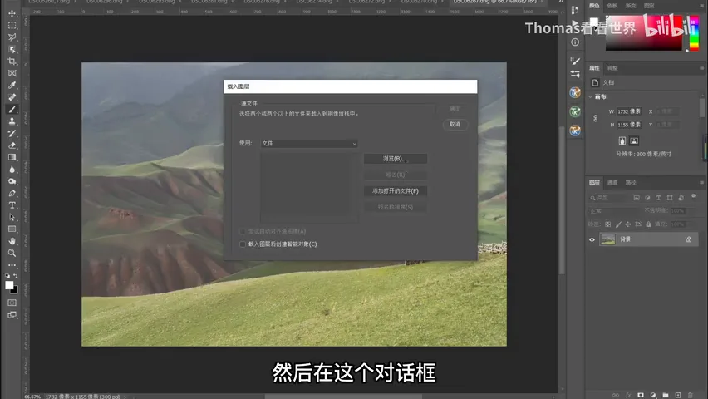Click the foreground color swatch in toolbar
This screenshot has width=708, height=399.
point(9,285)
